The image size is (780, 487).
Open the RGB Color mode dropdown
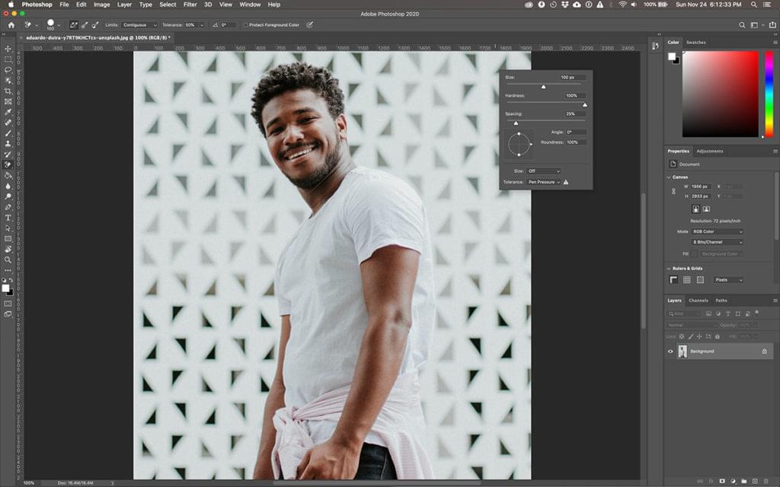[x=718, y=231]
